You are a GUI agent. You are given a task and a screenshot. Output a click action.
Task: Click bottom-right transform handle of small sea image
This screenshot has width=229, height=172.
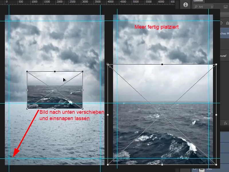click(x=83, y=109)
